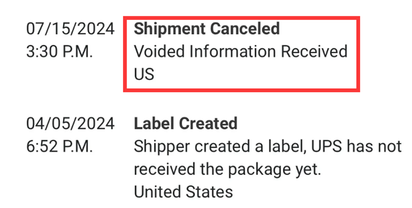Select the Voided Information Received text
The image size is (412, 208).
(x=241, y=52)
